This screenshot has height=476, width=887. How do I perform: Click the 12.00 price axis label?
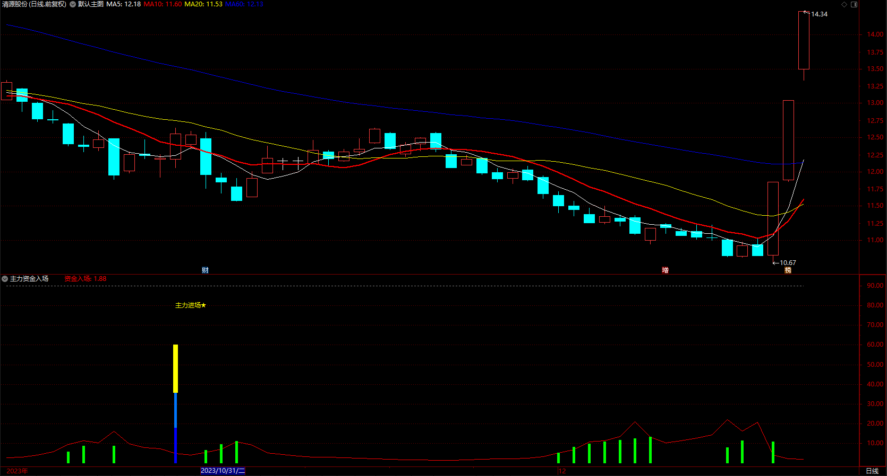[x=875, y=172]
